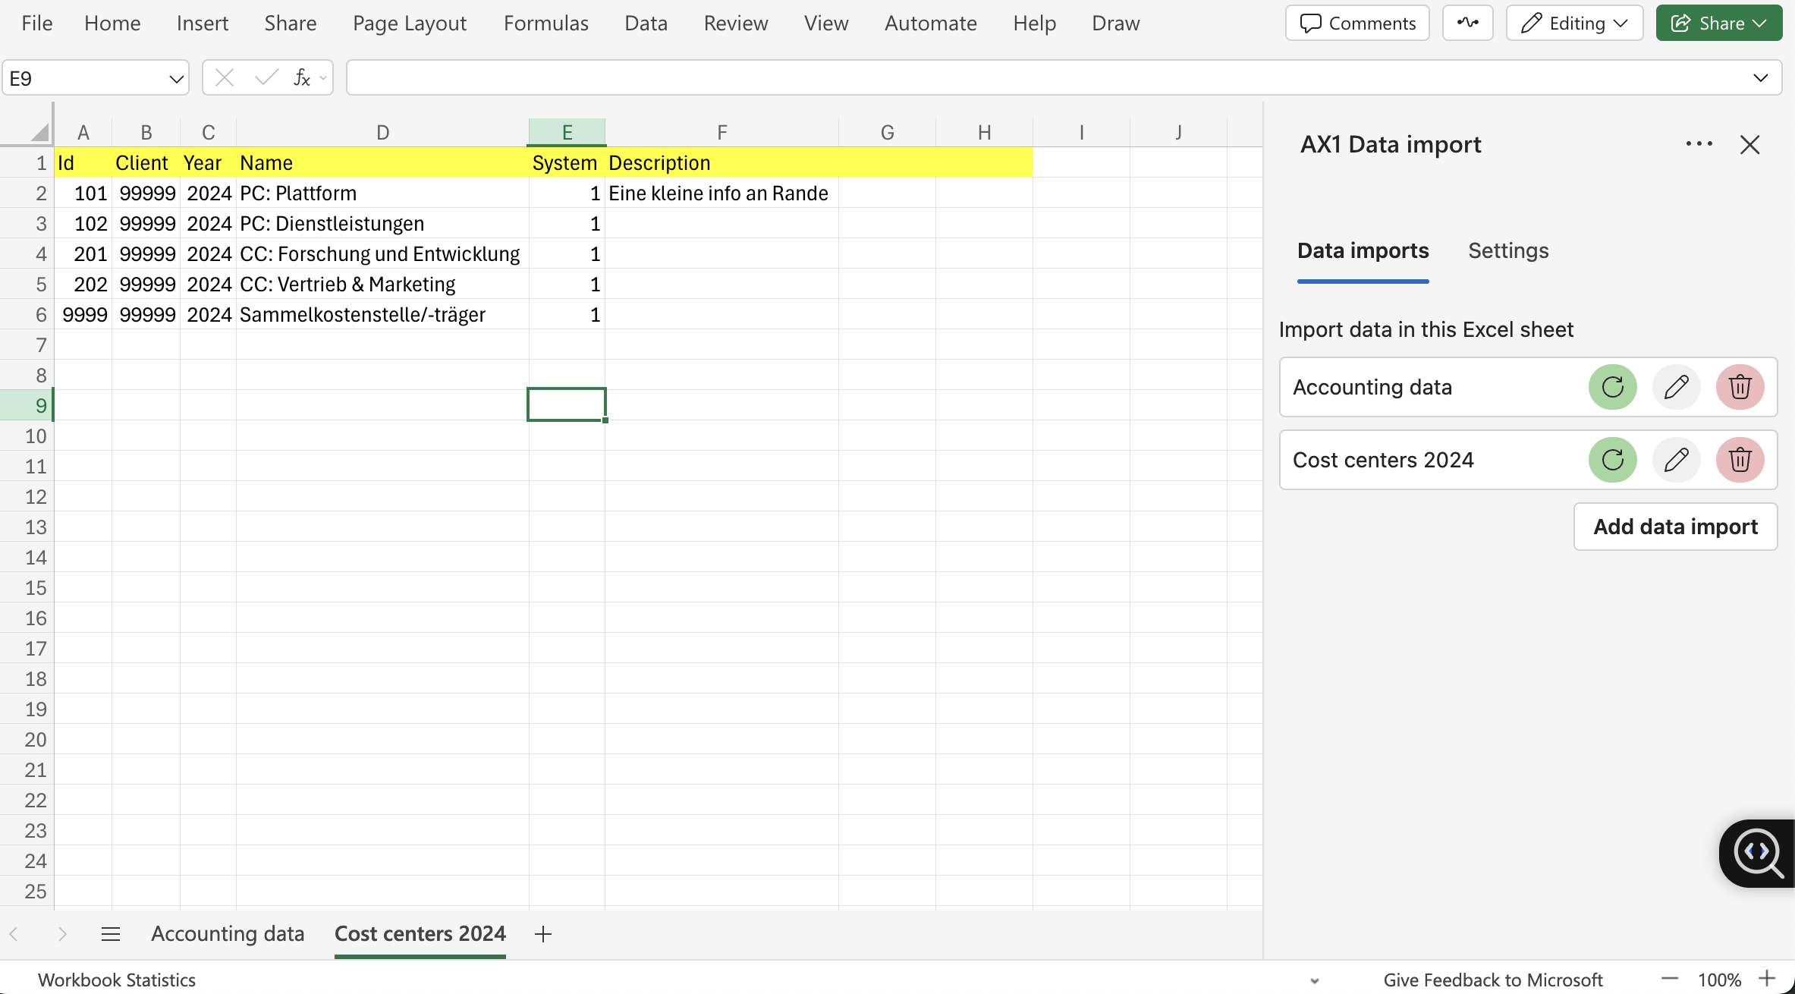This screenshot has width=1795, height=994.
Task: Open the Data ribbon tab
Action: coord(646,24)
